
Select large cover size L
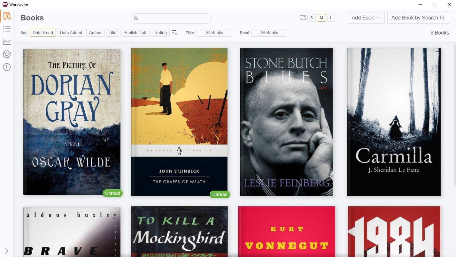point(331,18)
